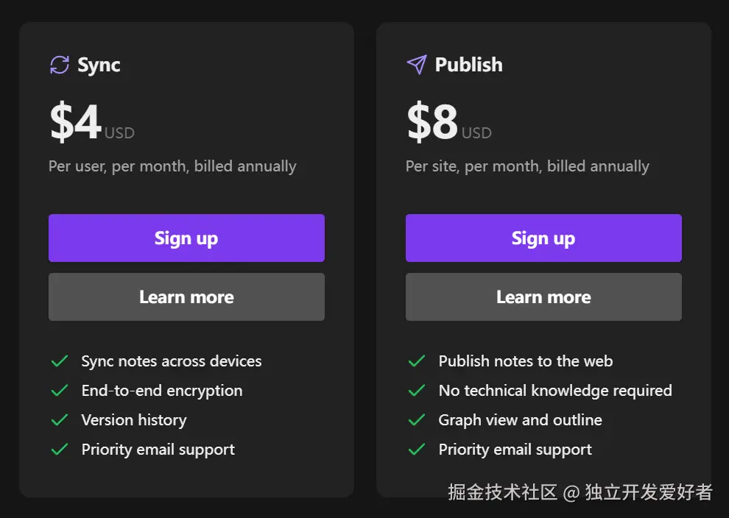
Task: Click checkmark next to Publish's Priority email support
Action: click(x=417, y=450)
